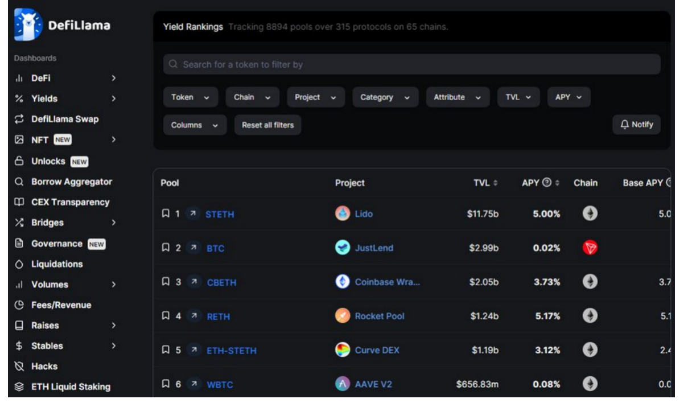The height and width of the screenshot is (403, 692).
Task: Click the APY help question mark icon
Action: (x=547, y=183)
